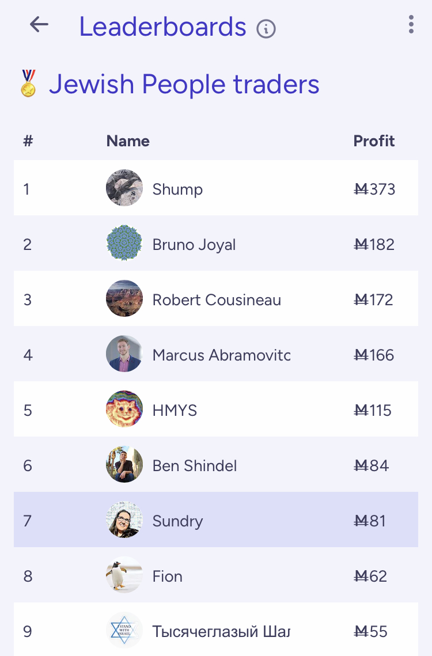Viewport: 432px width, 656px height.
Task: Click the HMYS cat avatar
Action: pos(124,409)
